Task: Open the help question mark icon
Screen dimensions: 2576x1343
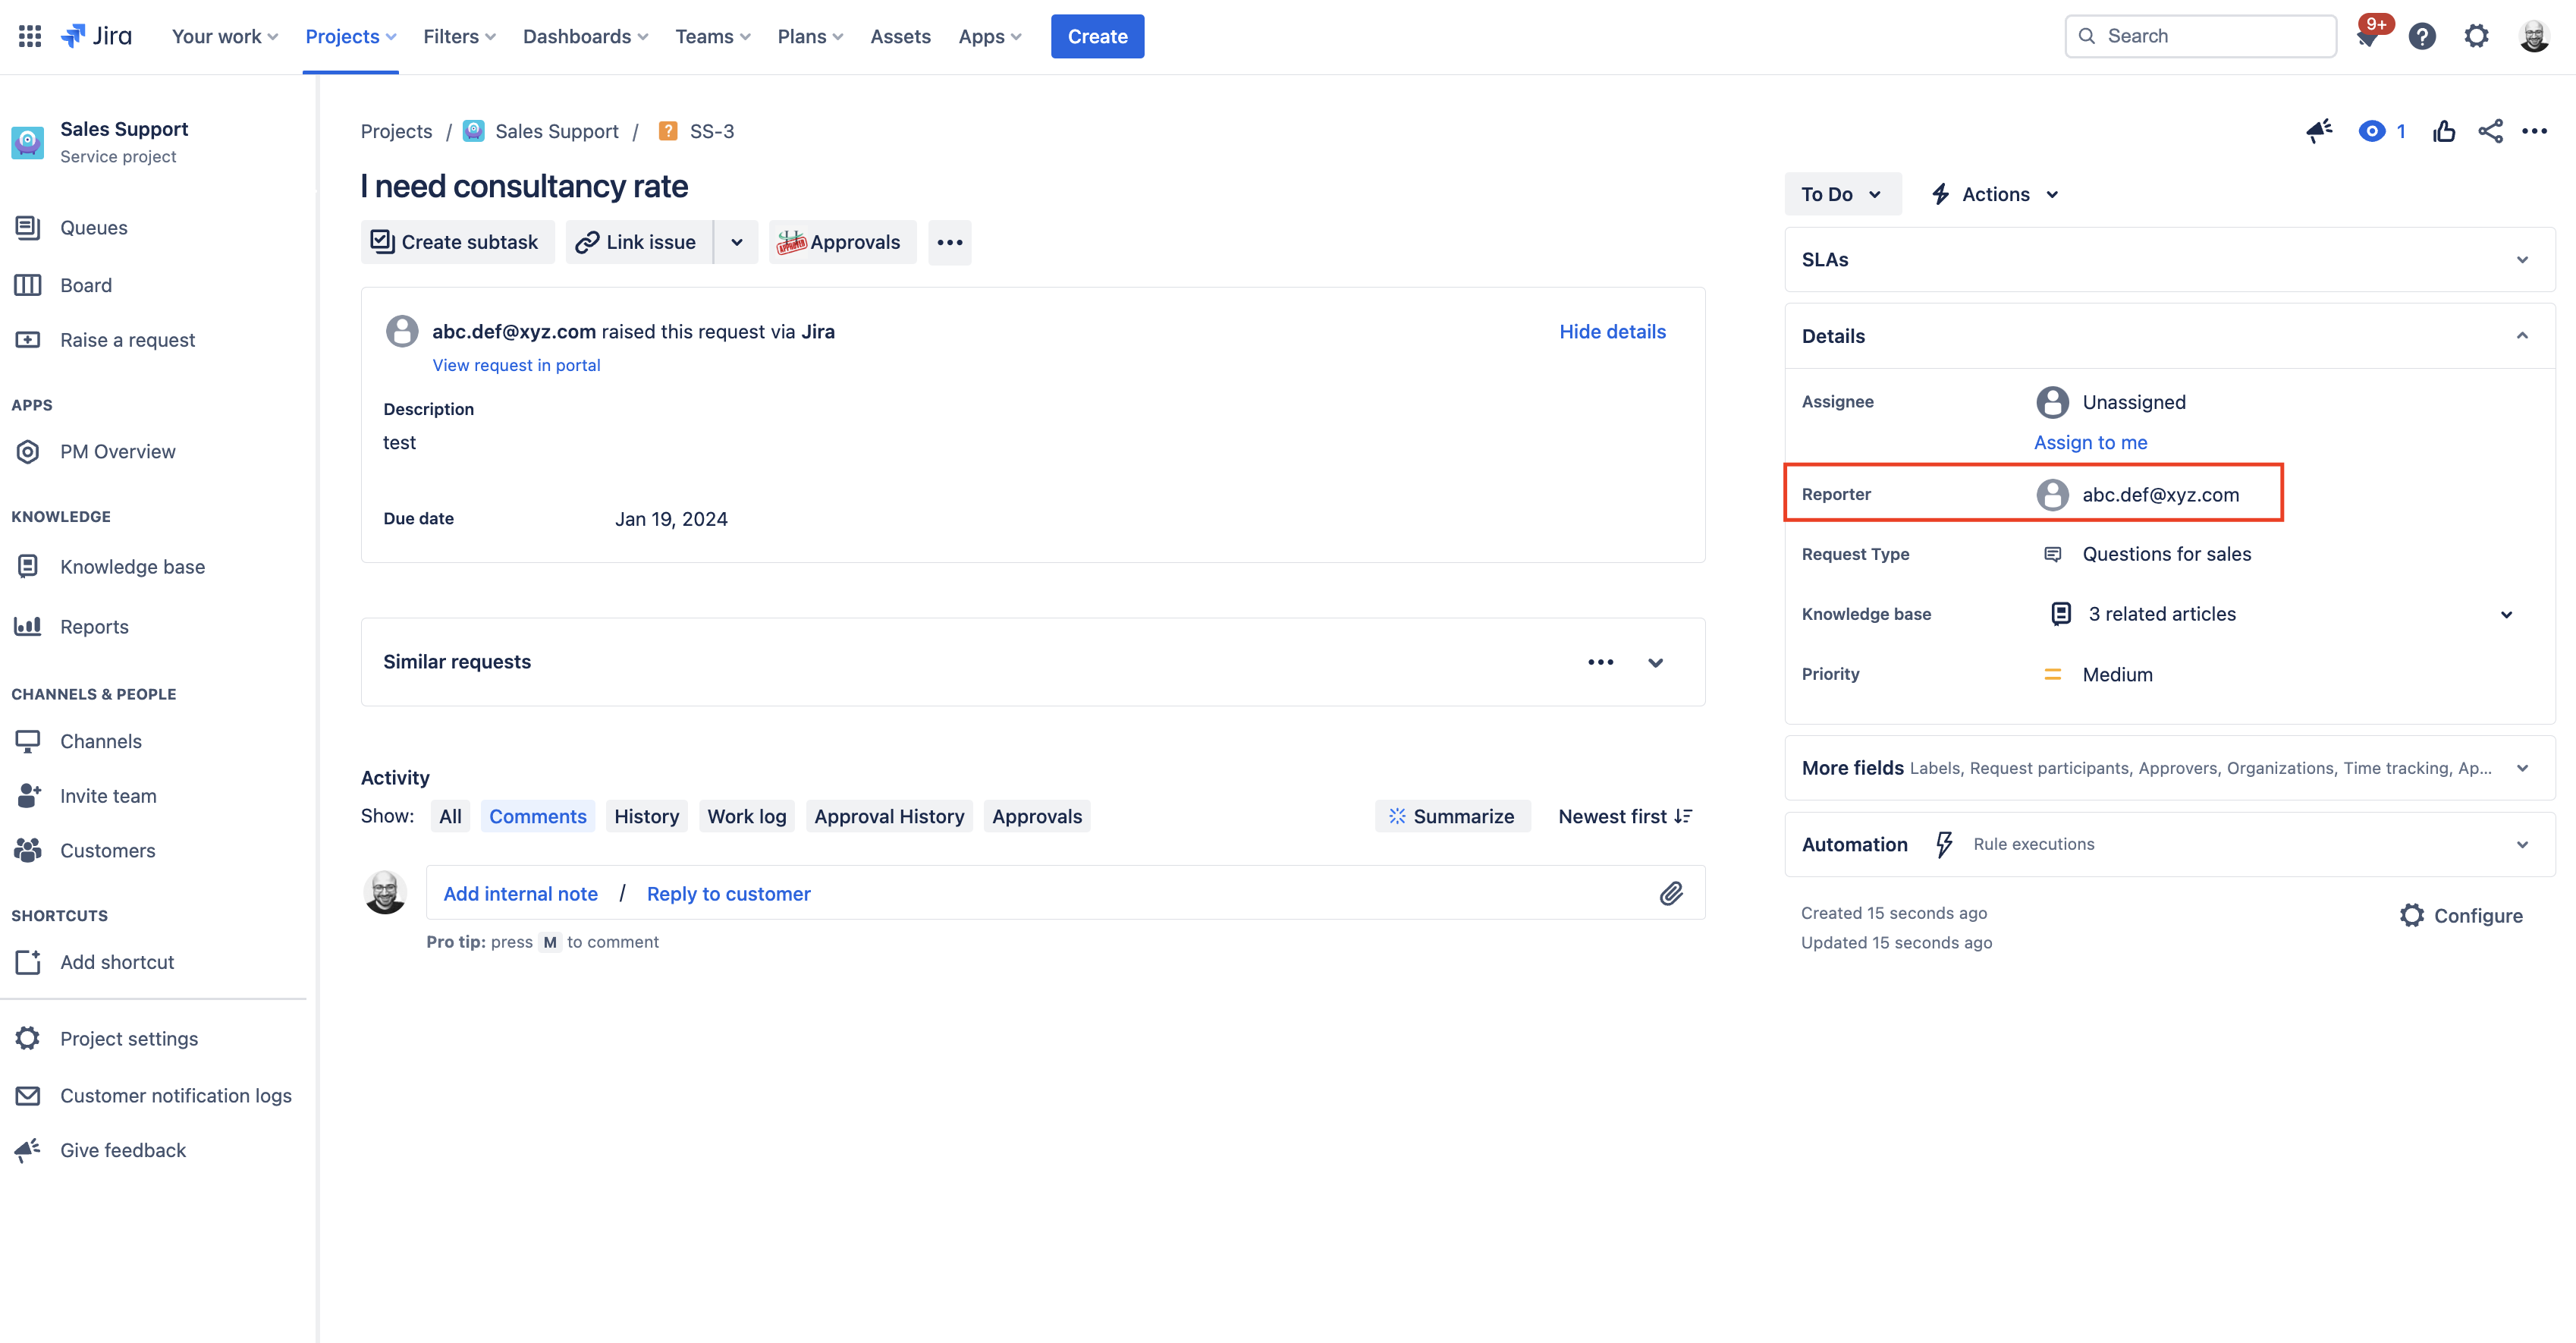Action: point(2421,36)
